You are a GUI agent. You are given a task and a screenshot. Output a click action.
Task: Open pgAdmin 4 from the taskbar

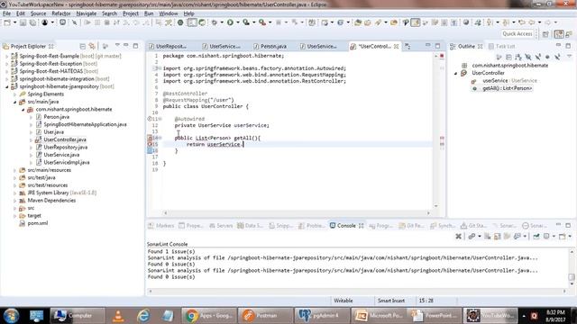click(322, 316)
